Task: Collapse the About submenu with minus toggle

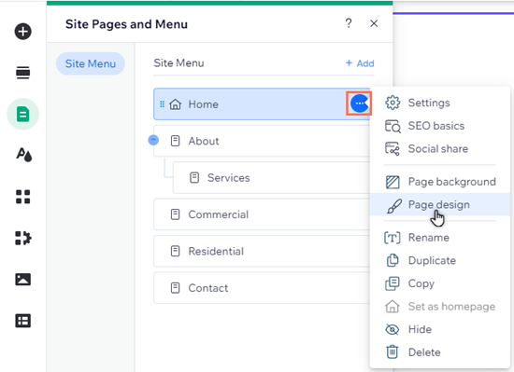Action: [153, 140]
